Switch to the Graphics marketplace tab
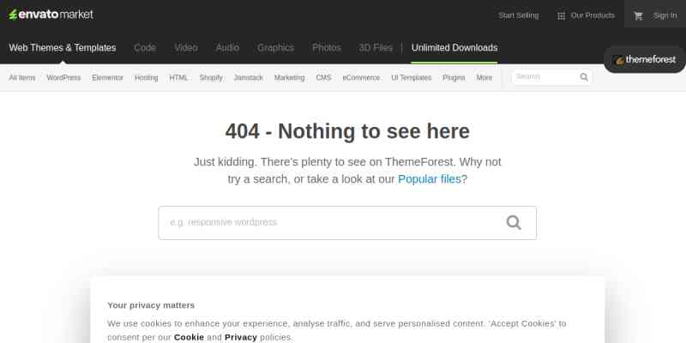 tap(275, 48)
